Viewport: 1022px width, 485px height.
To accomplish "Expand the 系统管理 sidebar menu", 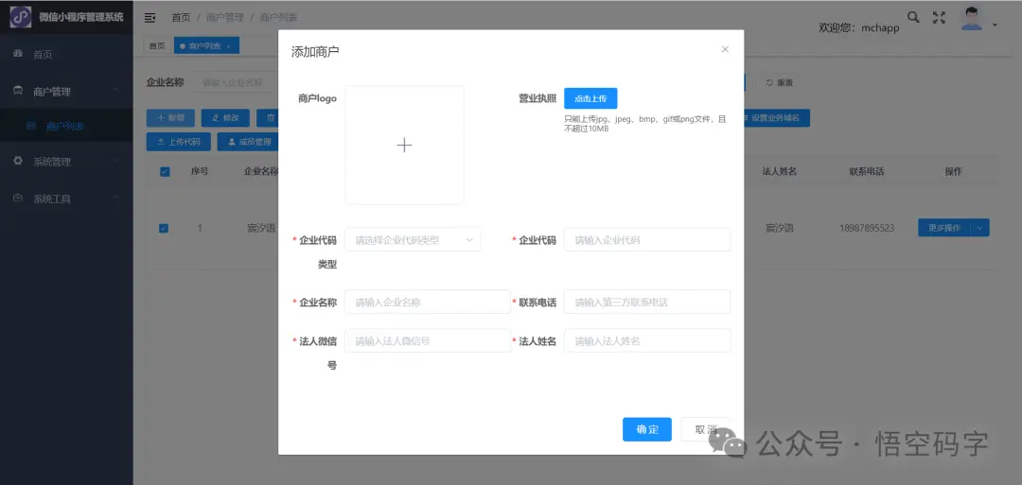I will 66,161.
